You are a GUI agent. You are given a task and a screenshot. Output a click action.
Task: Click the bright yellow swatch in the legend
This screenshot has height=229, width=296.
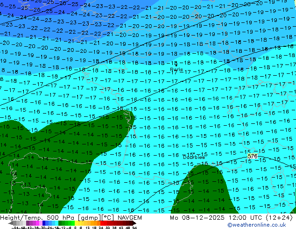[x=76, y=223]
